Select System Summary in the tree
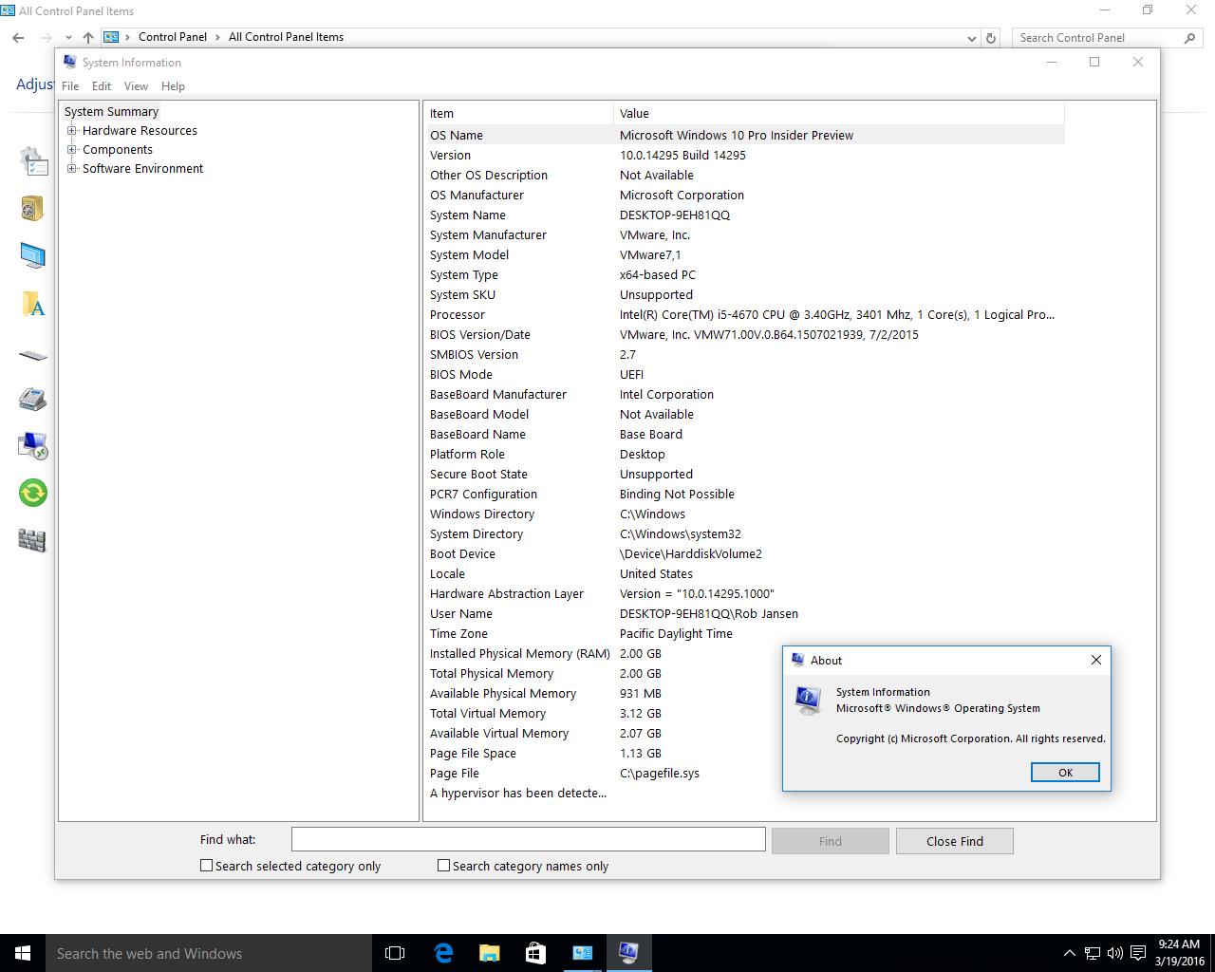This screenshot has height=972, width=1215. click(111, 112)
